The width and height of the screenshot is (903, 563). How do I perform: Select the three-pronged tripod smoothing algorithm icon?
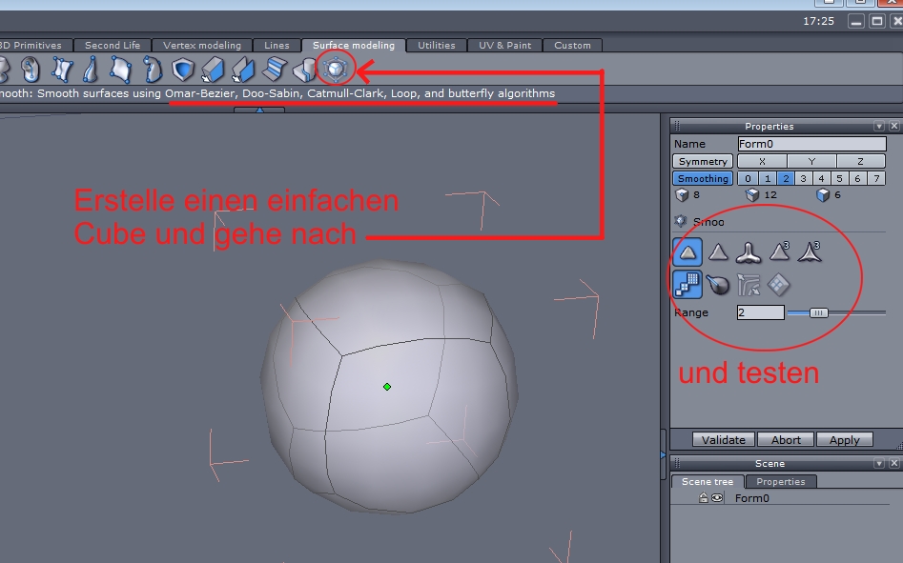[x=749, y=252]
